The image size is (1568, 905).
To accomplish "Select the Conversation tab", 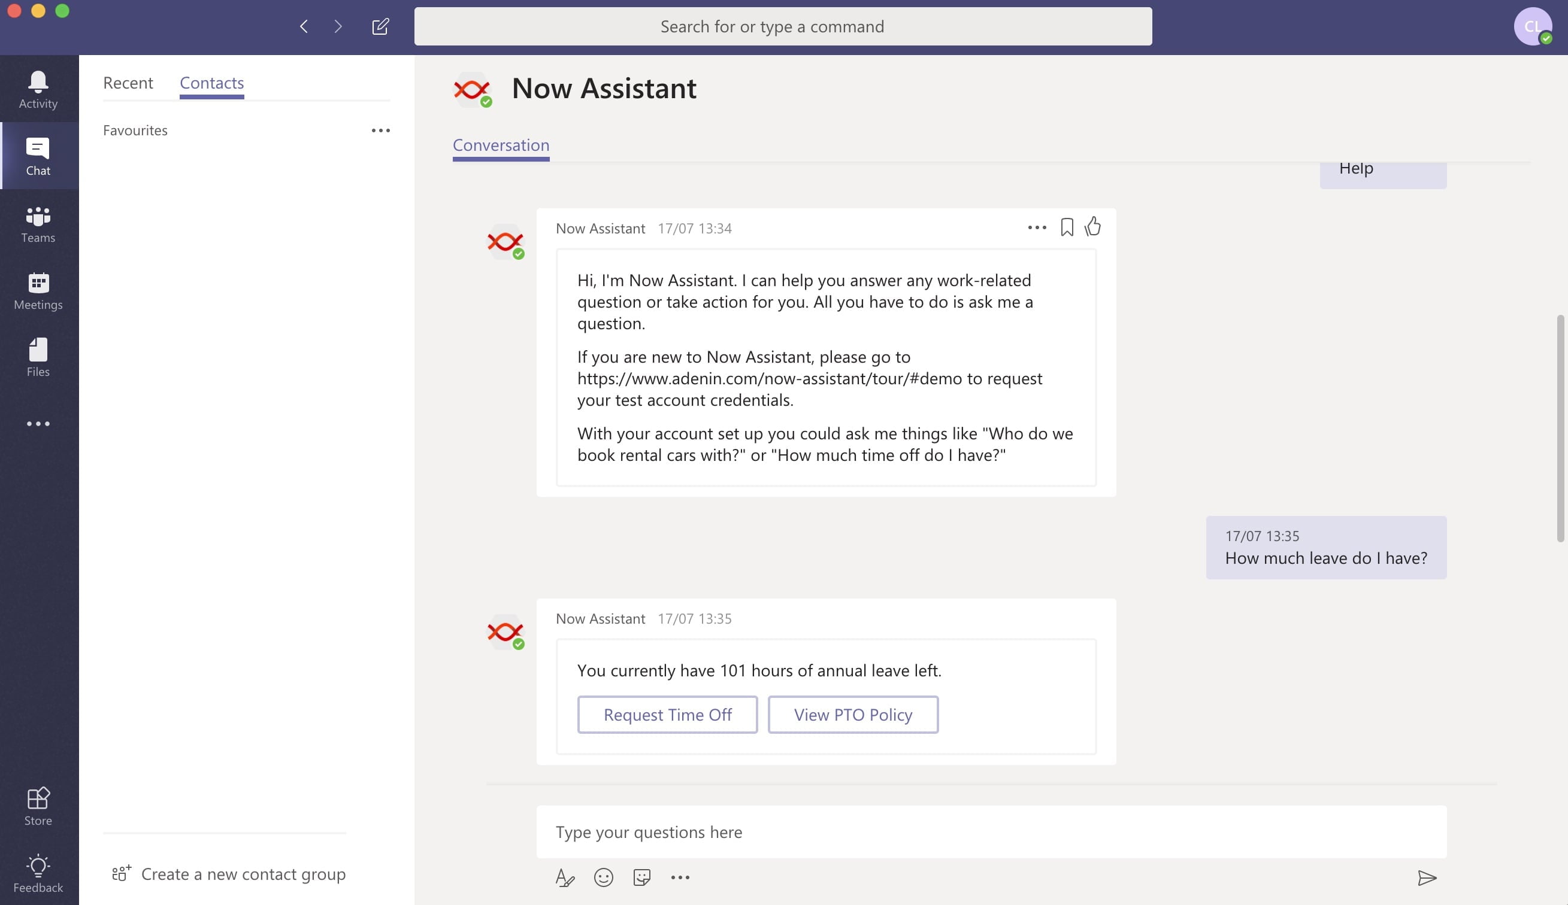I will [501, 145].
